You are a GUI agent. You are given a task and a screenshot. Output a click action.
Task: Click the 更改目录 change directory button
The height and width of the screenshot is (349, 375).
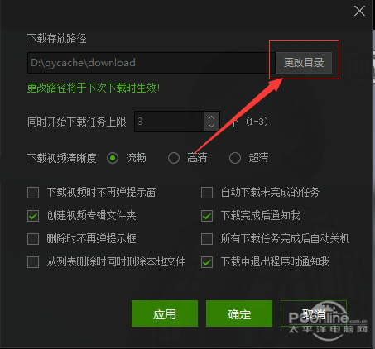tap(304, 63)
